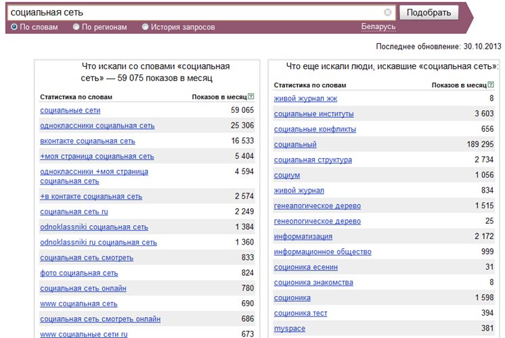The width and height of the screenshot is (505, 338).
Task: Select the 'По регионам' radio button
Action: click(x=76, y=26)
